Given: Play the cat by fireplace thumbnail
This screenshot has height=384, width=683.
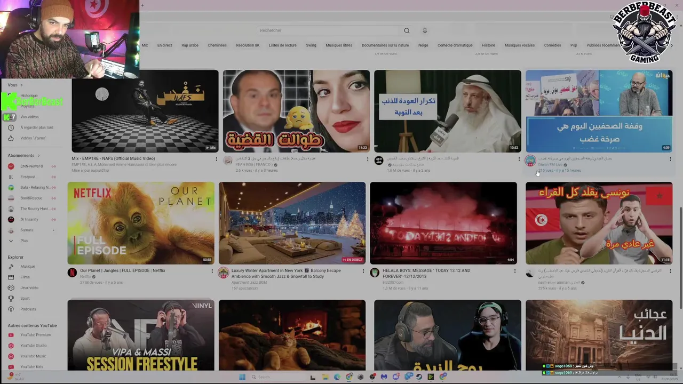Looking at the screenshot, I should point(292,335).
